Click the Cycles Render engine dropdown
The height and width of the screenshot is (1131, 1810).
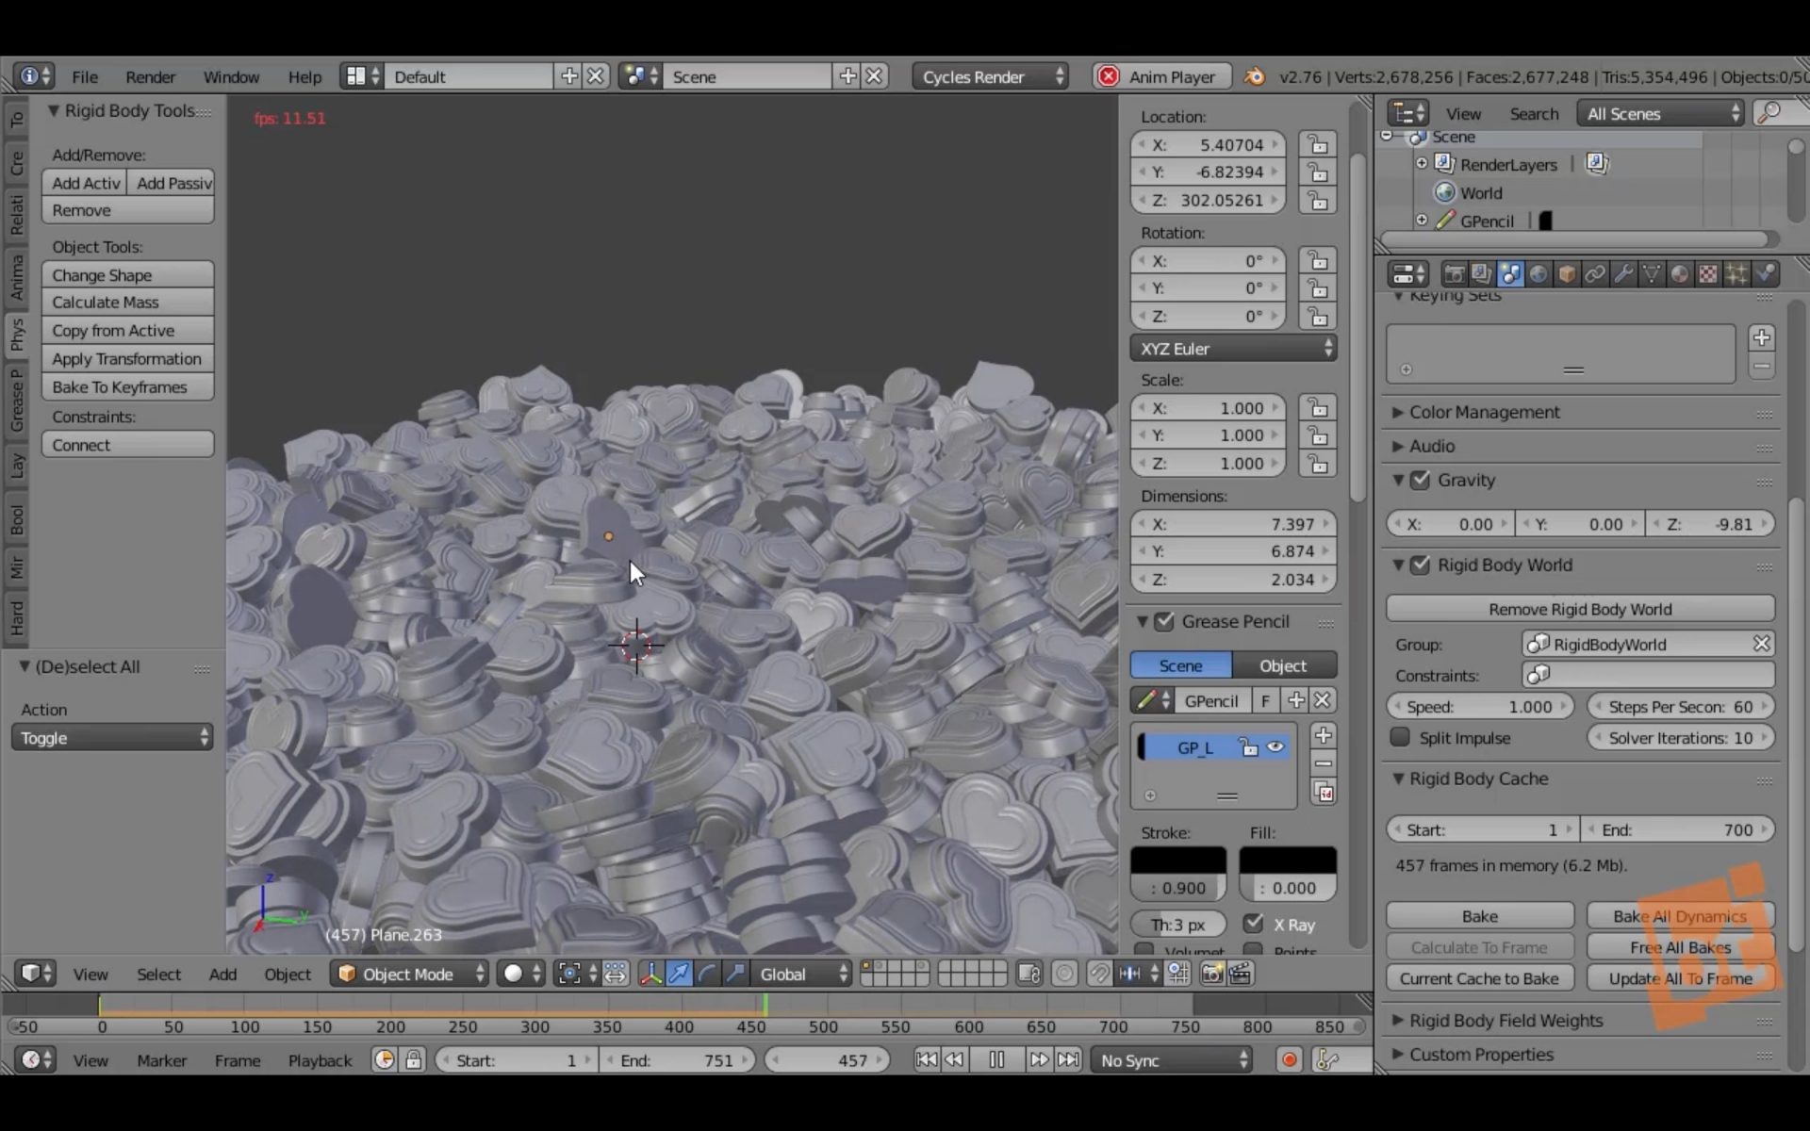click(x=991, y=75)
